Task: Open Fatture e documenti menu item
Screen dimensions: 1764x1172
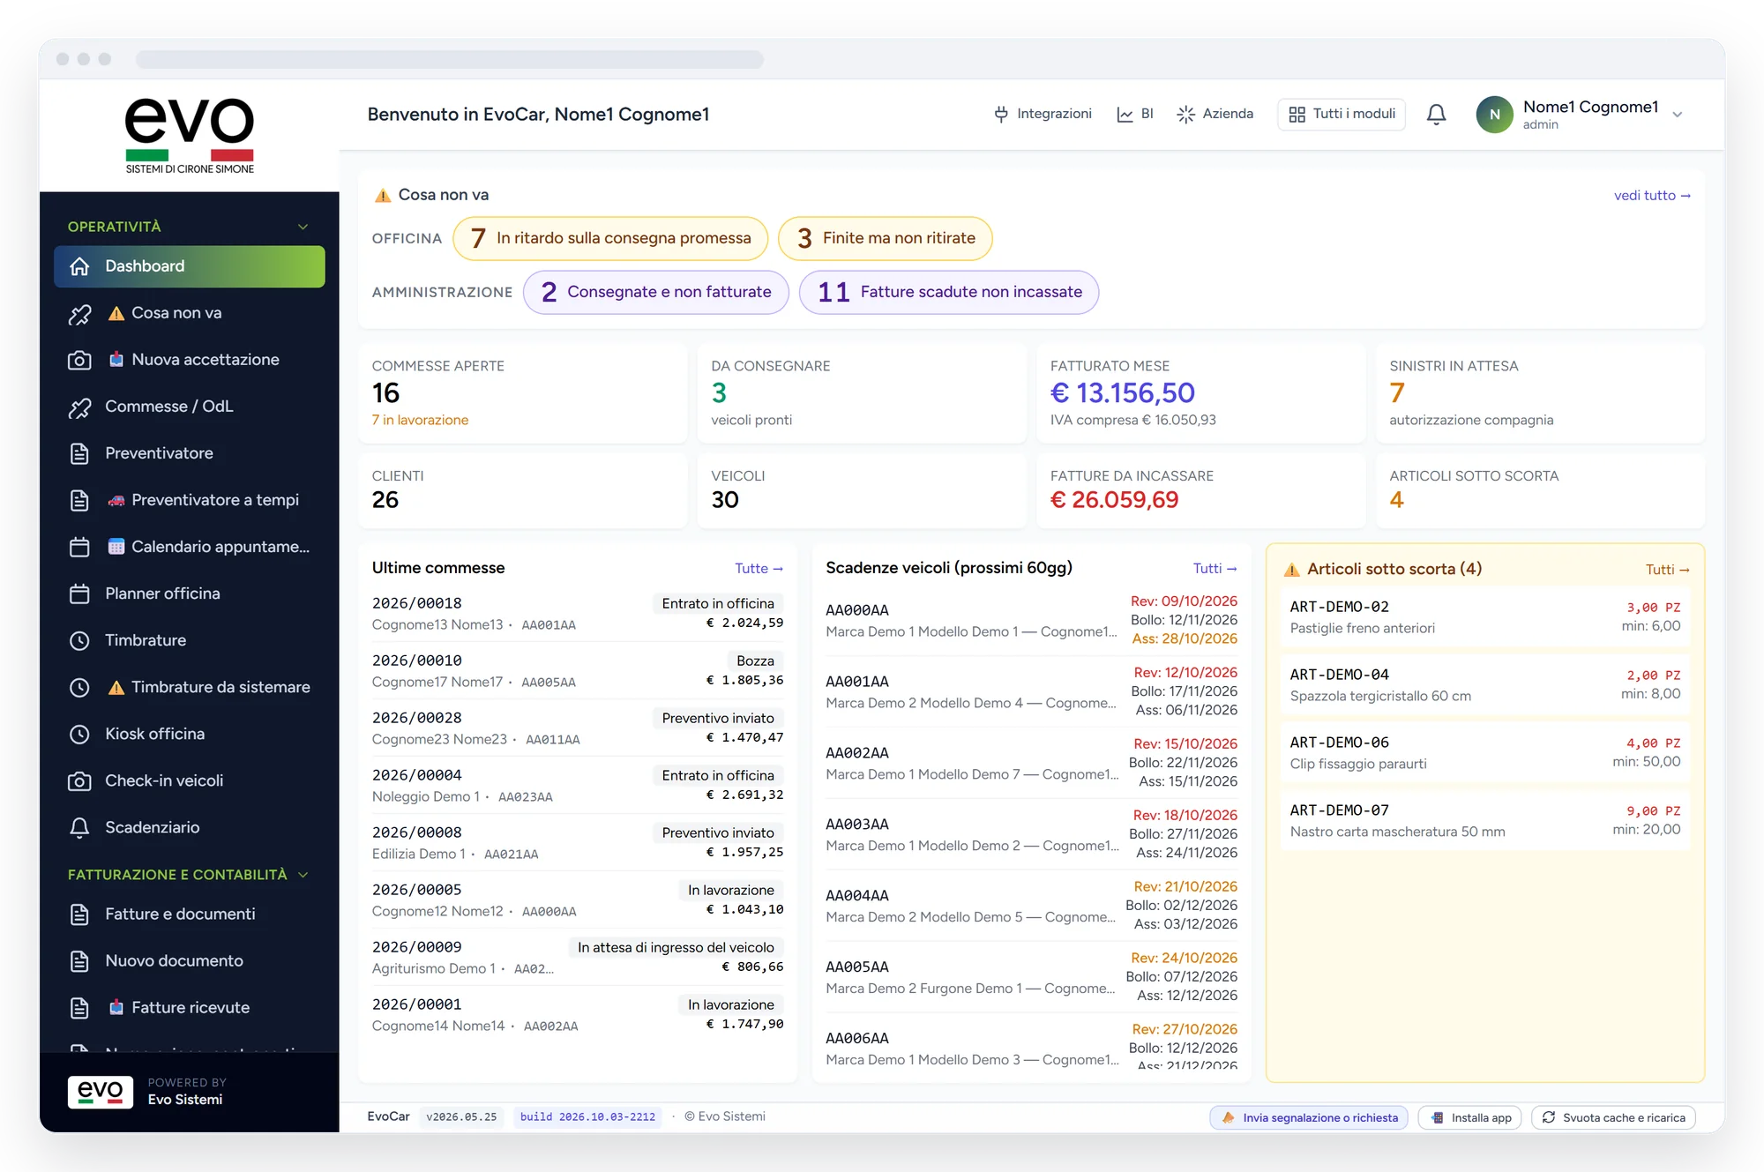Action: pyautogui.click(x=189, y=914)
